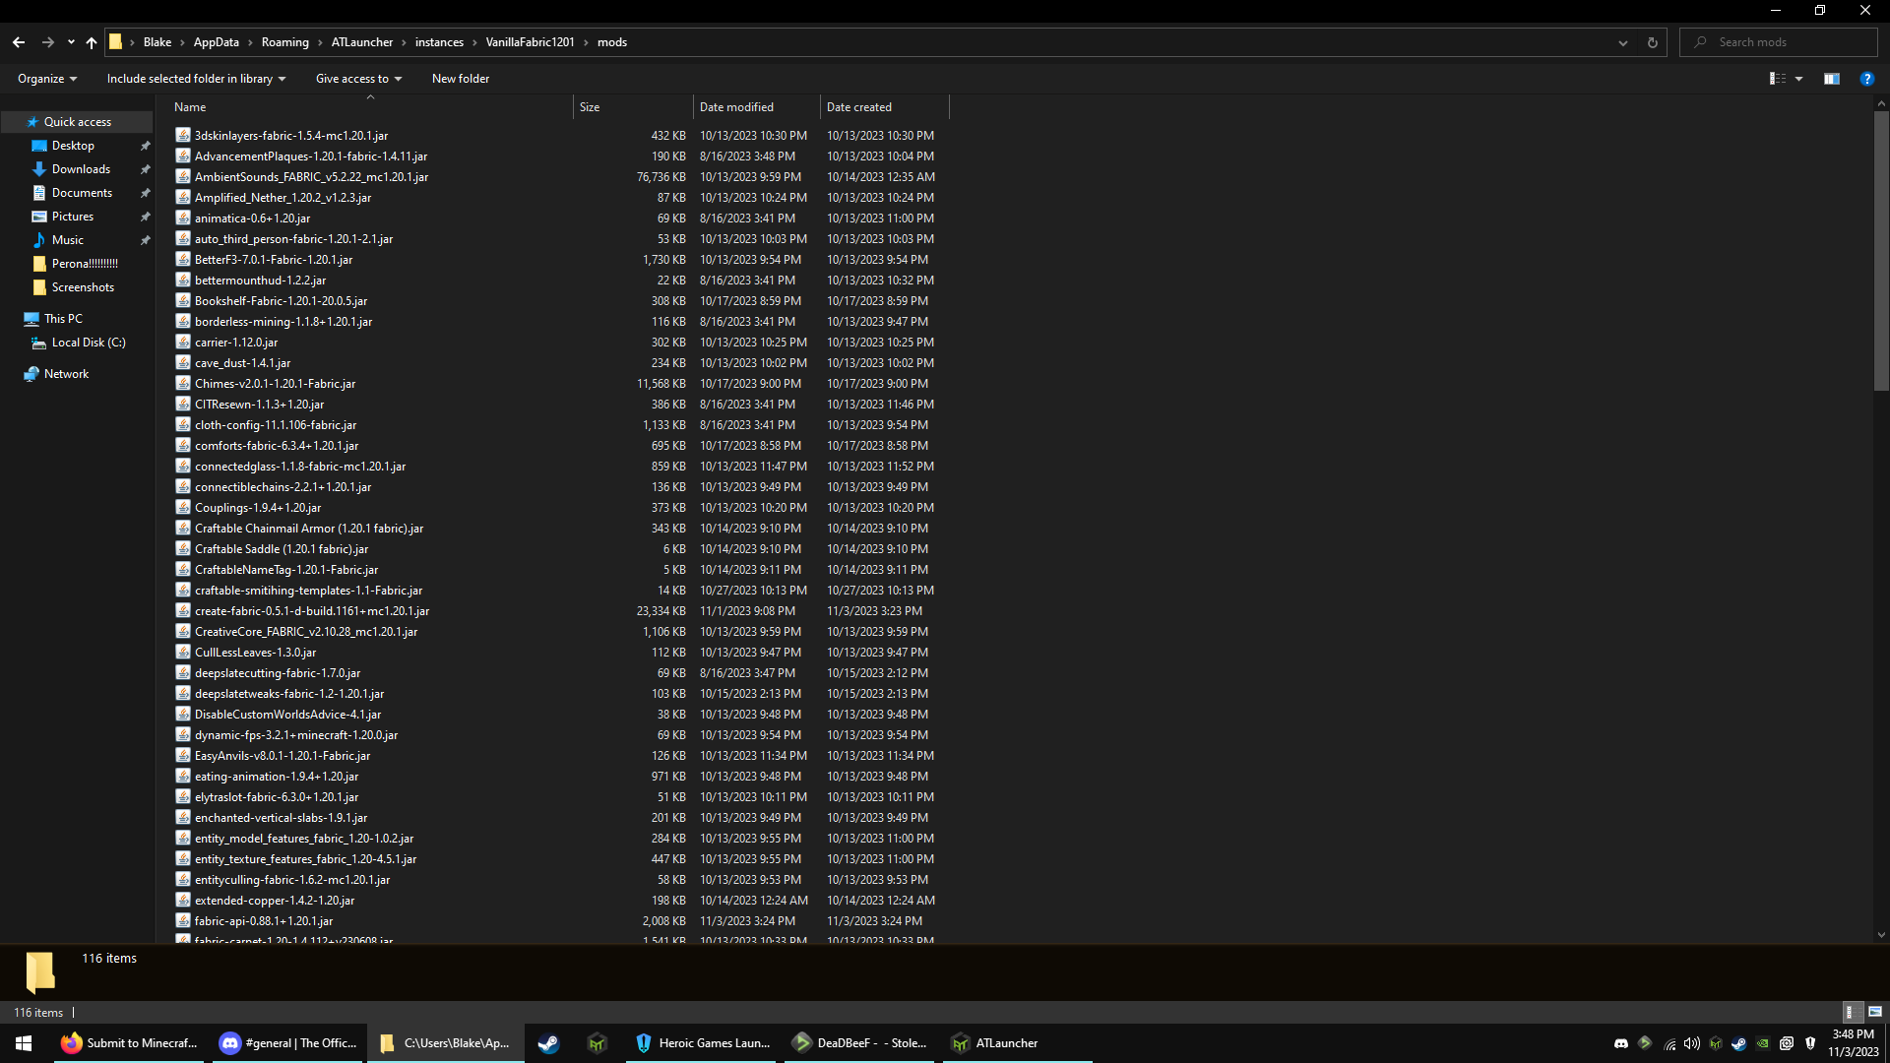Open view options dropdown arrow
The width and height of the screenshot is (1890, 1063).
[1799, 79]
